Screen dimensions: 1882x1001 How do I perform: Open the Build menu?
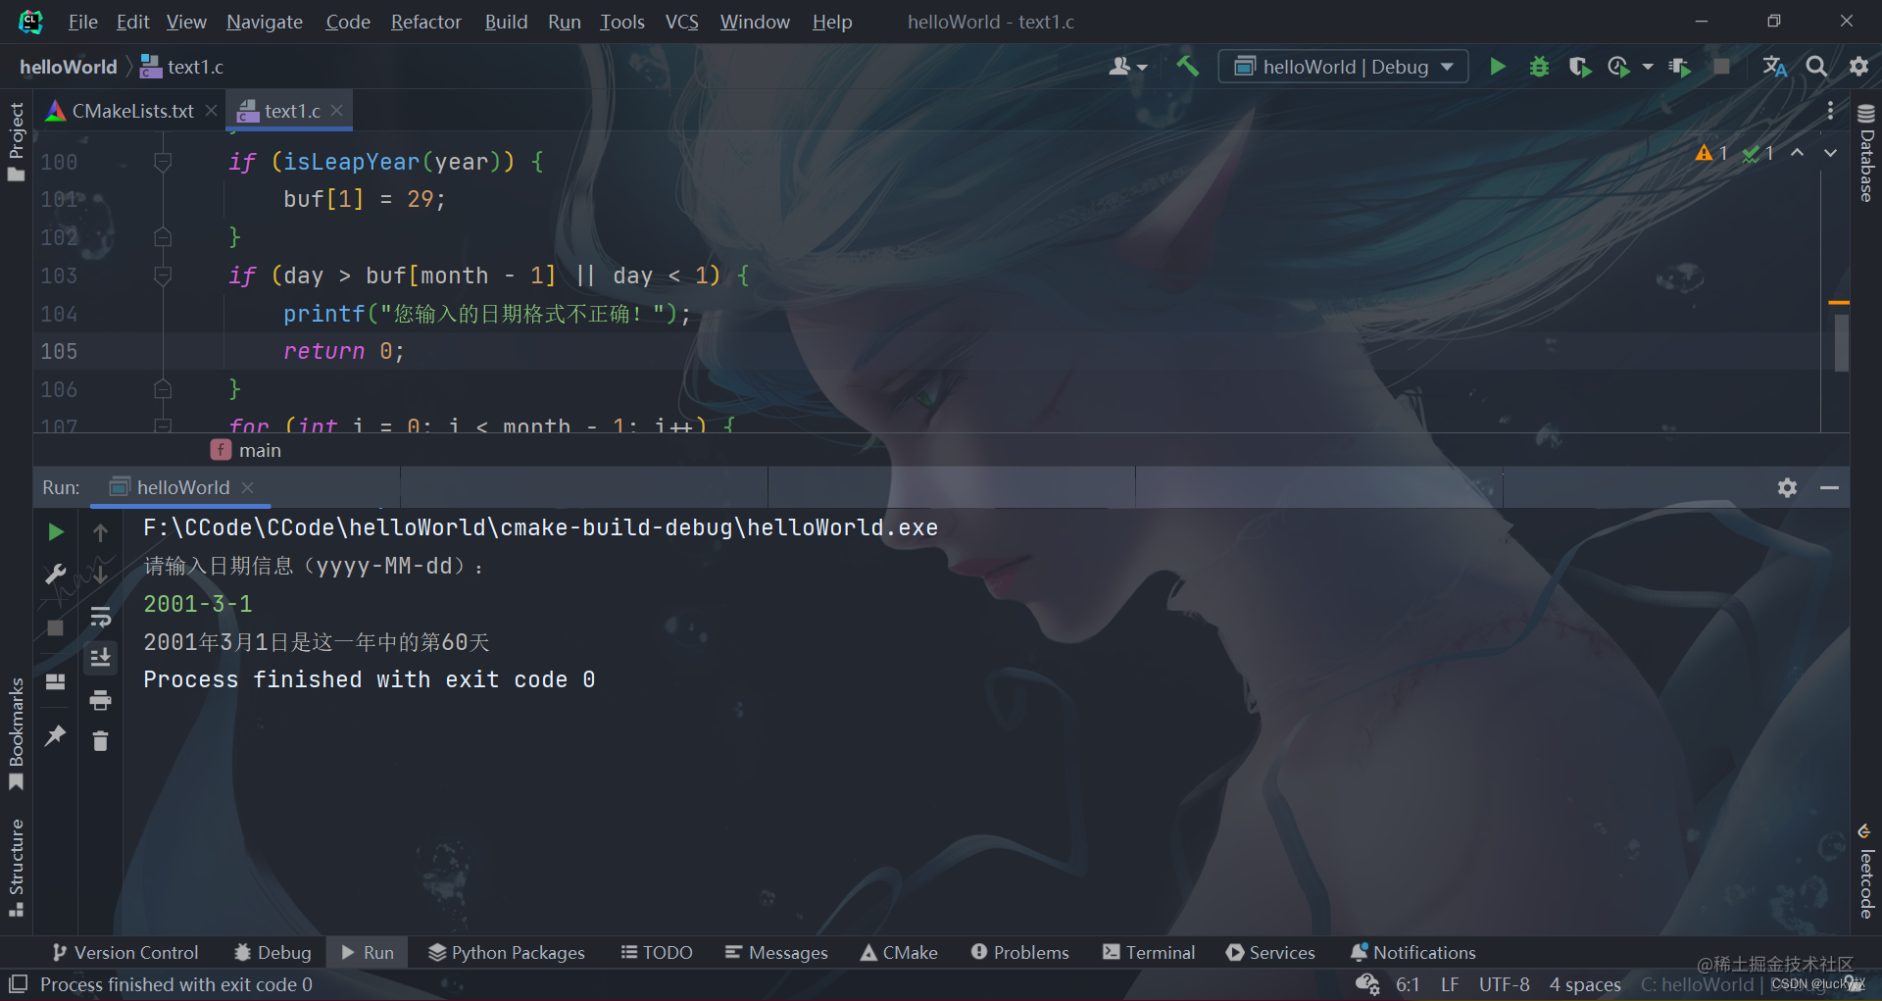pyautogui.click(x=506, y=22)
